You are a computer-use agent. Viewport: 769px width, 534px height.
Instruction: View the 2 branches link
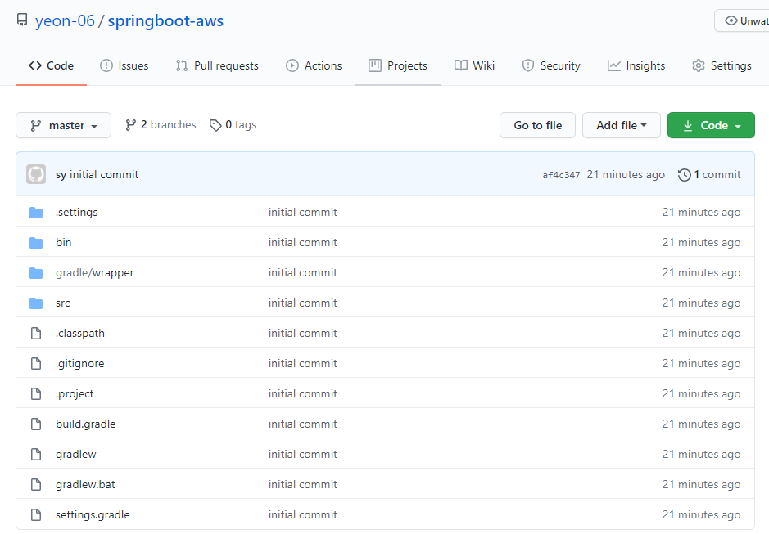click(x=161, y=125)
